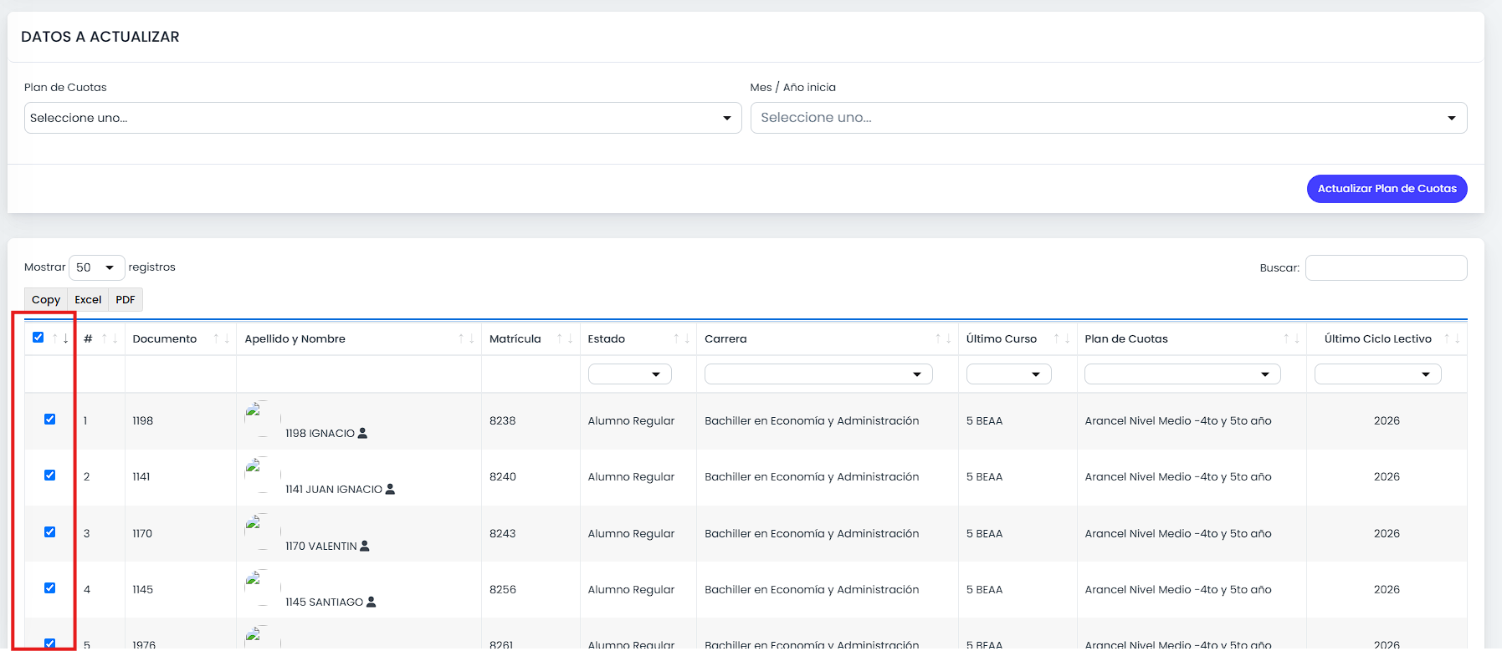Sort by Carrera column arrows
Screen dimensions: 1502x651
(943, 338)
